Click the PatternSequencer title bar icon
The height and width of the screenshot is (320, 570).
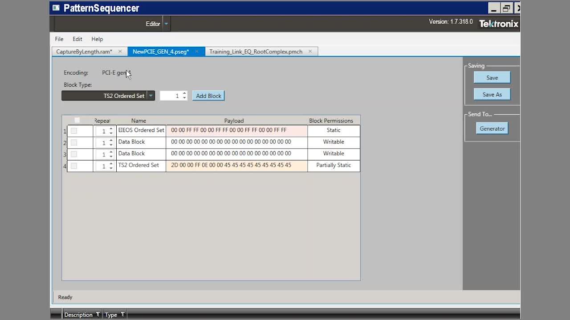pos(55,8)
